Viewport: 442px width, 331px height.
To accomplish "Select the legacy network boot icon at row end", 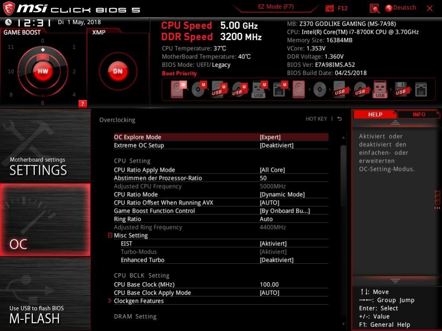I will [421, 89].
